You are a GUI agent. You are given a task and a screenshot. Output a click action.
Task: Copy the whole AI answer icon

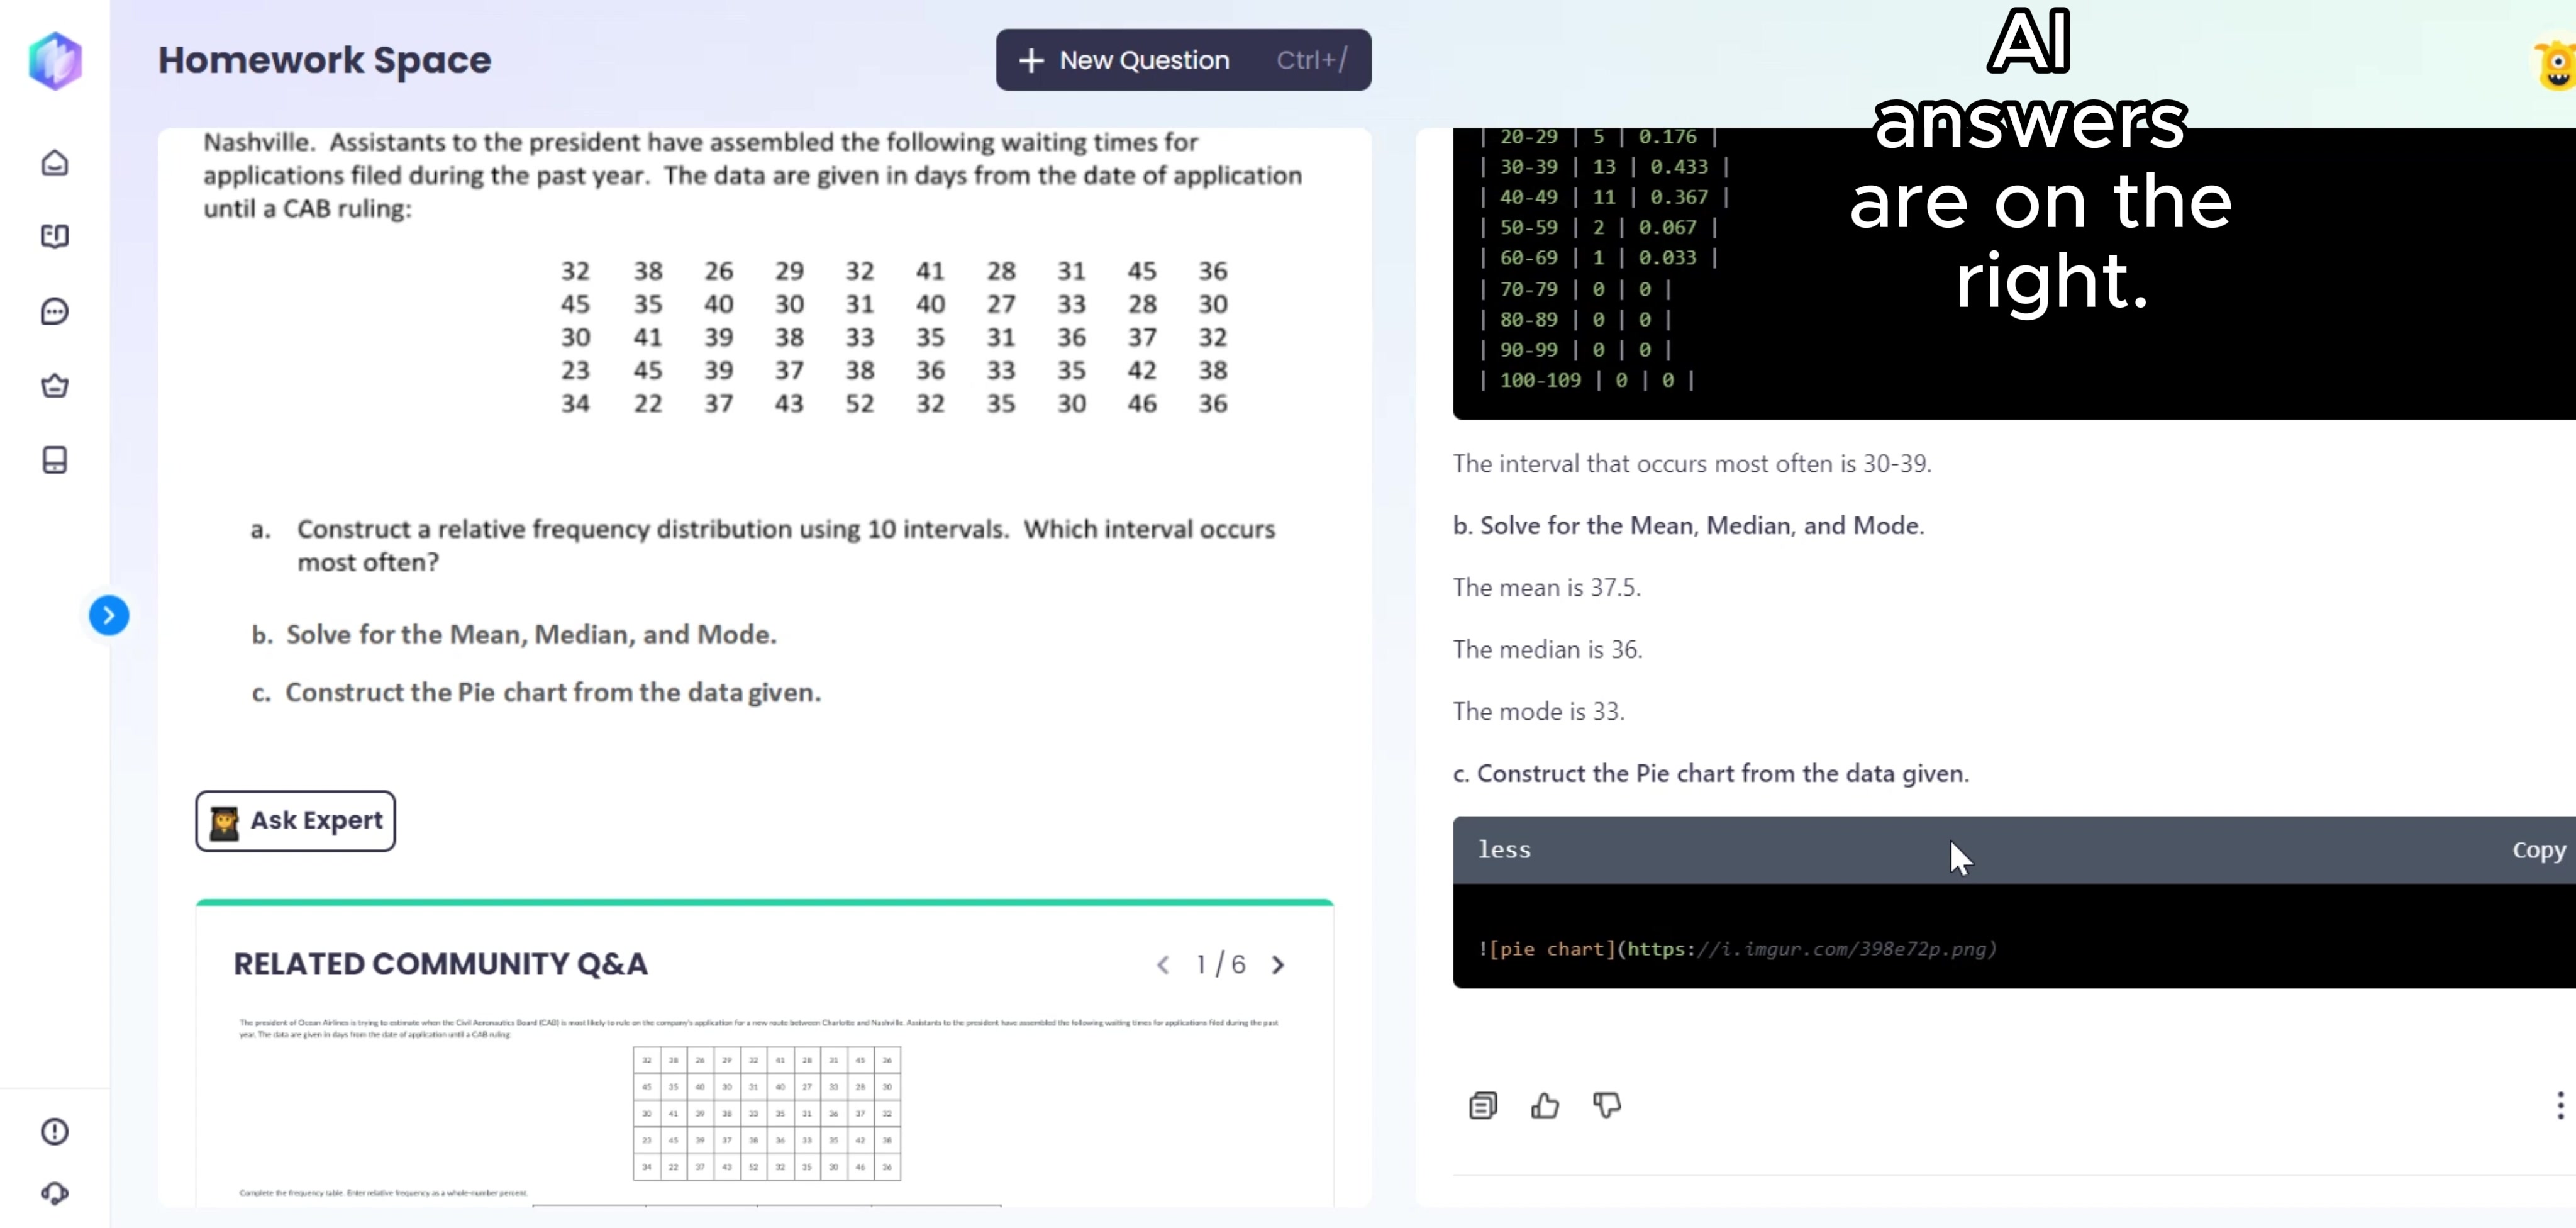(1483, 1105)
